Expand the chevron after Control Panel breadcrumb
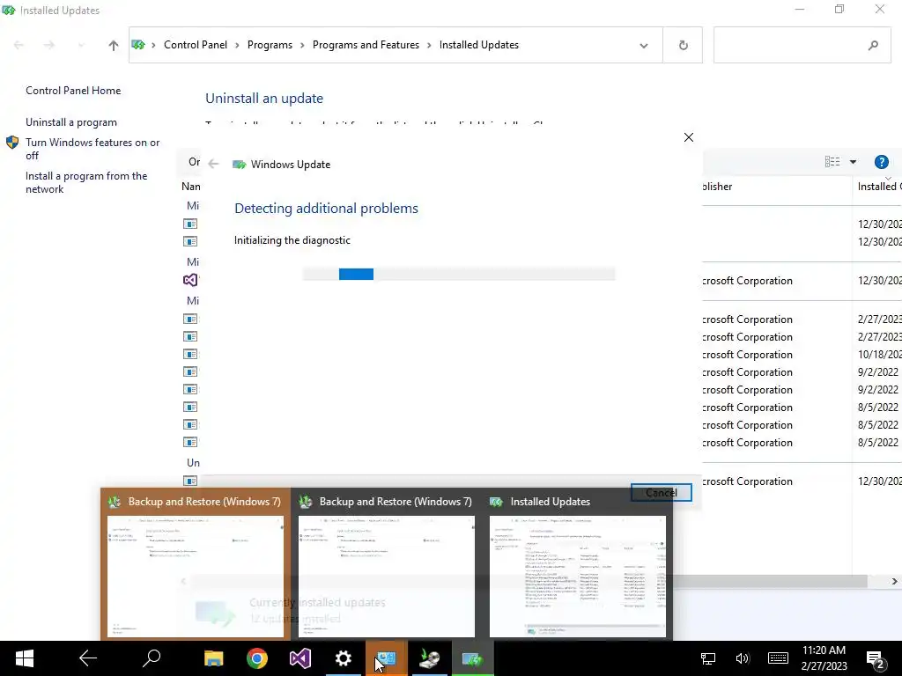This screenshot has width=902, height=676. [237, 46]
